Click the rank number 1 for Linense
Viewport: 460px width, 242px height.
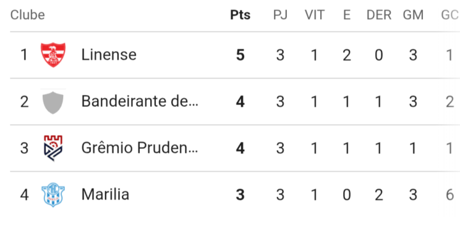click(24, 55)
